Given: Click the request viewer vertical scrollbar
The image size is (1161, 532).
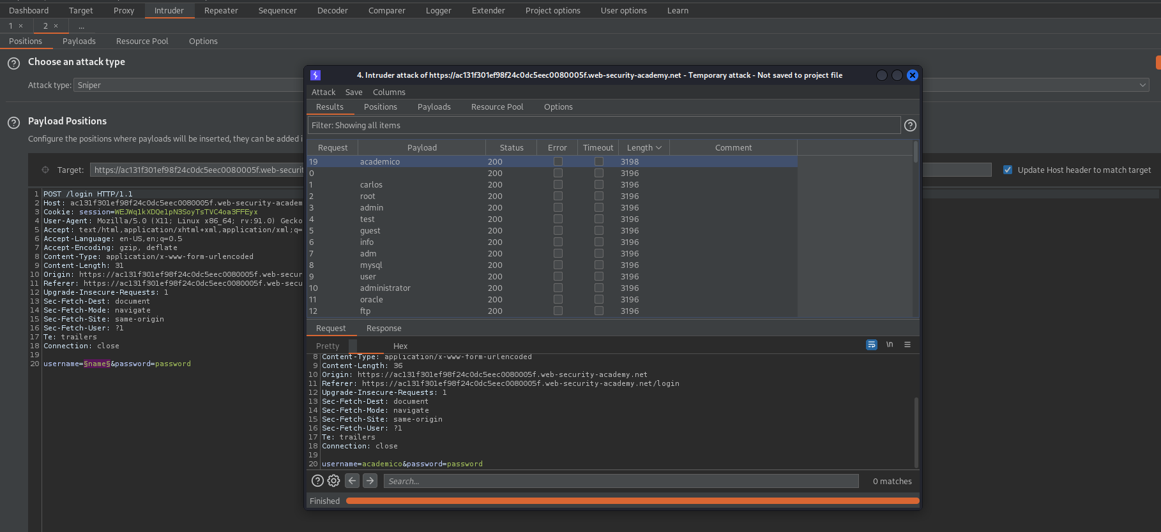Looking at the screenshot, I should (x=916, y=432).
